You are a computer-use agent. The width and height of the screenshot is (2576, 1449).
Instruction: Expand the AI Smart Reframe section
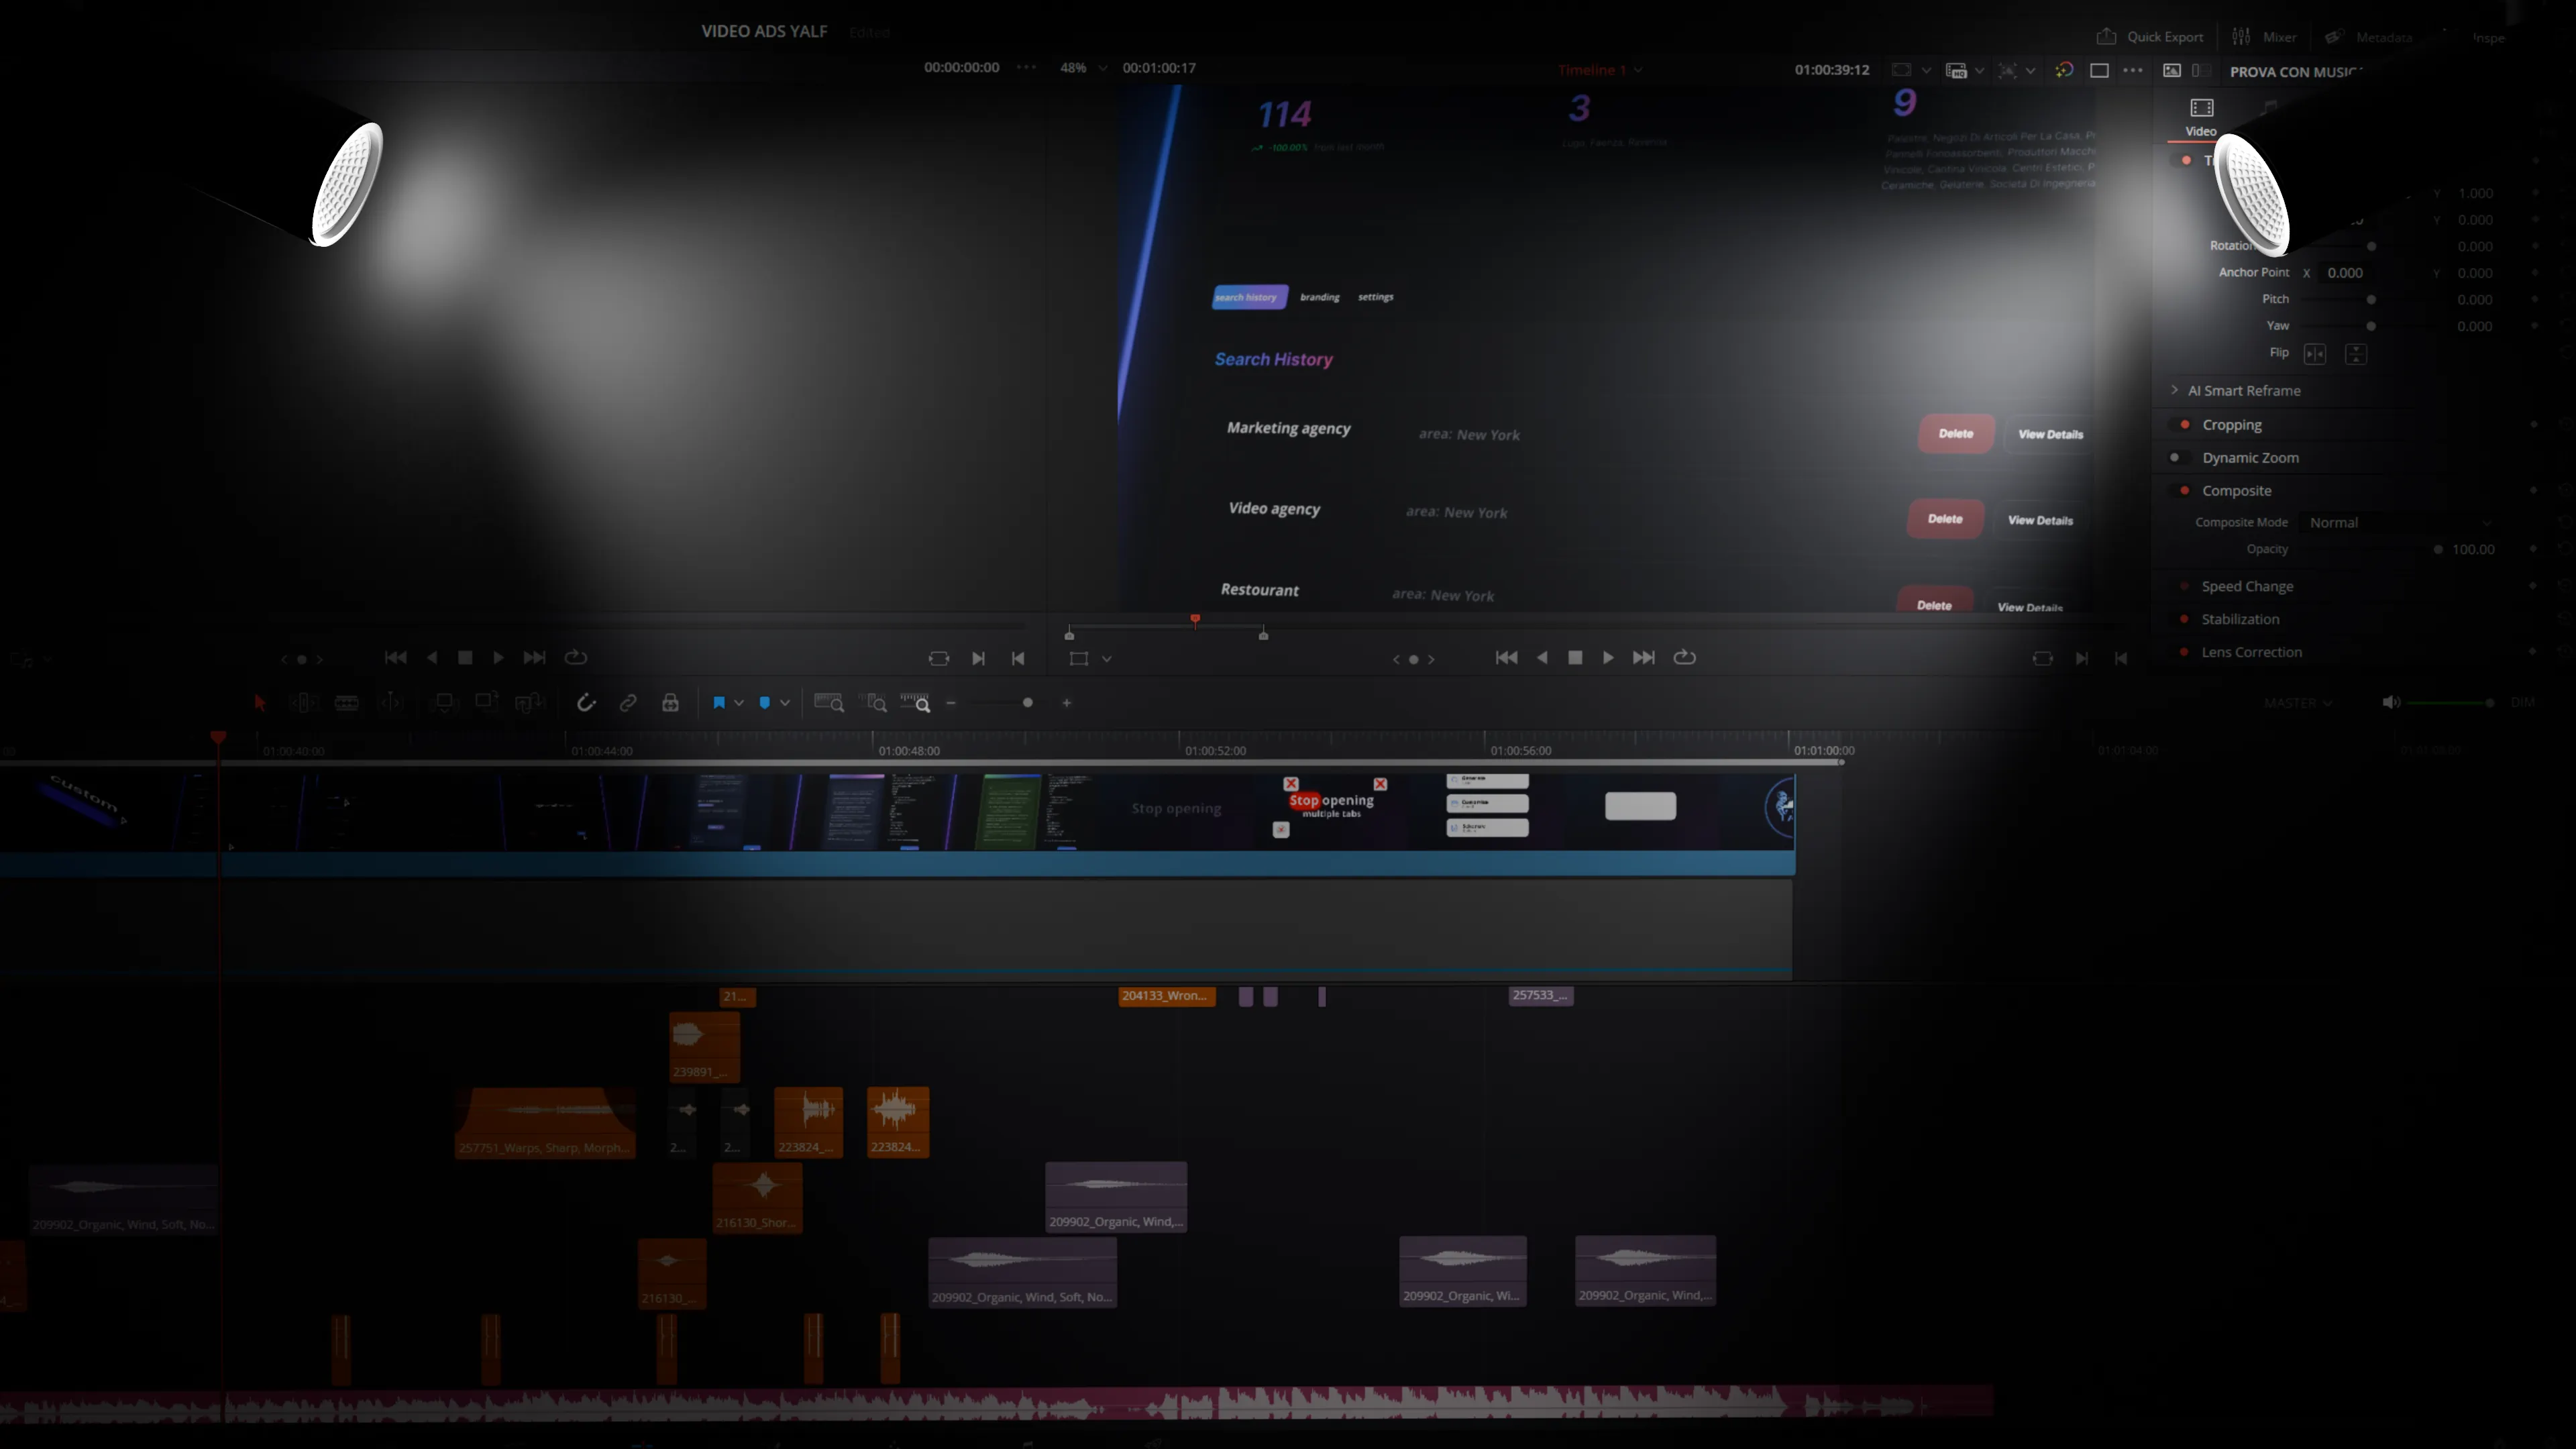click(2175, 390)
